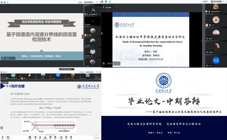This screenshot has width=227, height=140.
Task: Click the microphone mute icon in bottom-left meeting
Action: (2, 137)
